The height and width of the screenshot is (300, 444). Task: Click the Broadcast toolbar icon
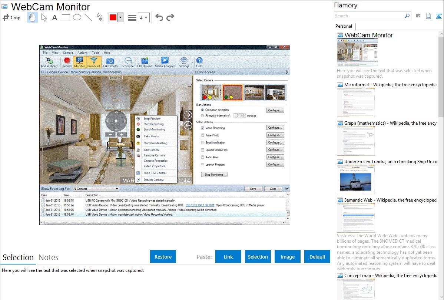[x=94, y=63]
